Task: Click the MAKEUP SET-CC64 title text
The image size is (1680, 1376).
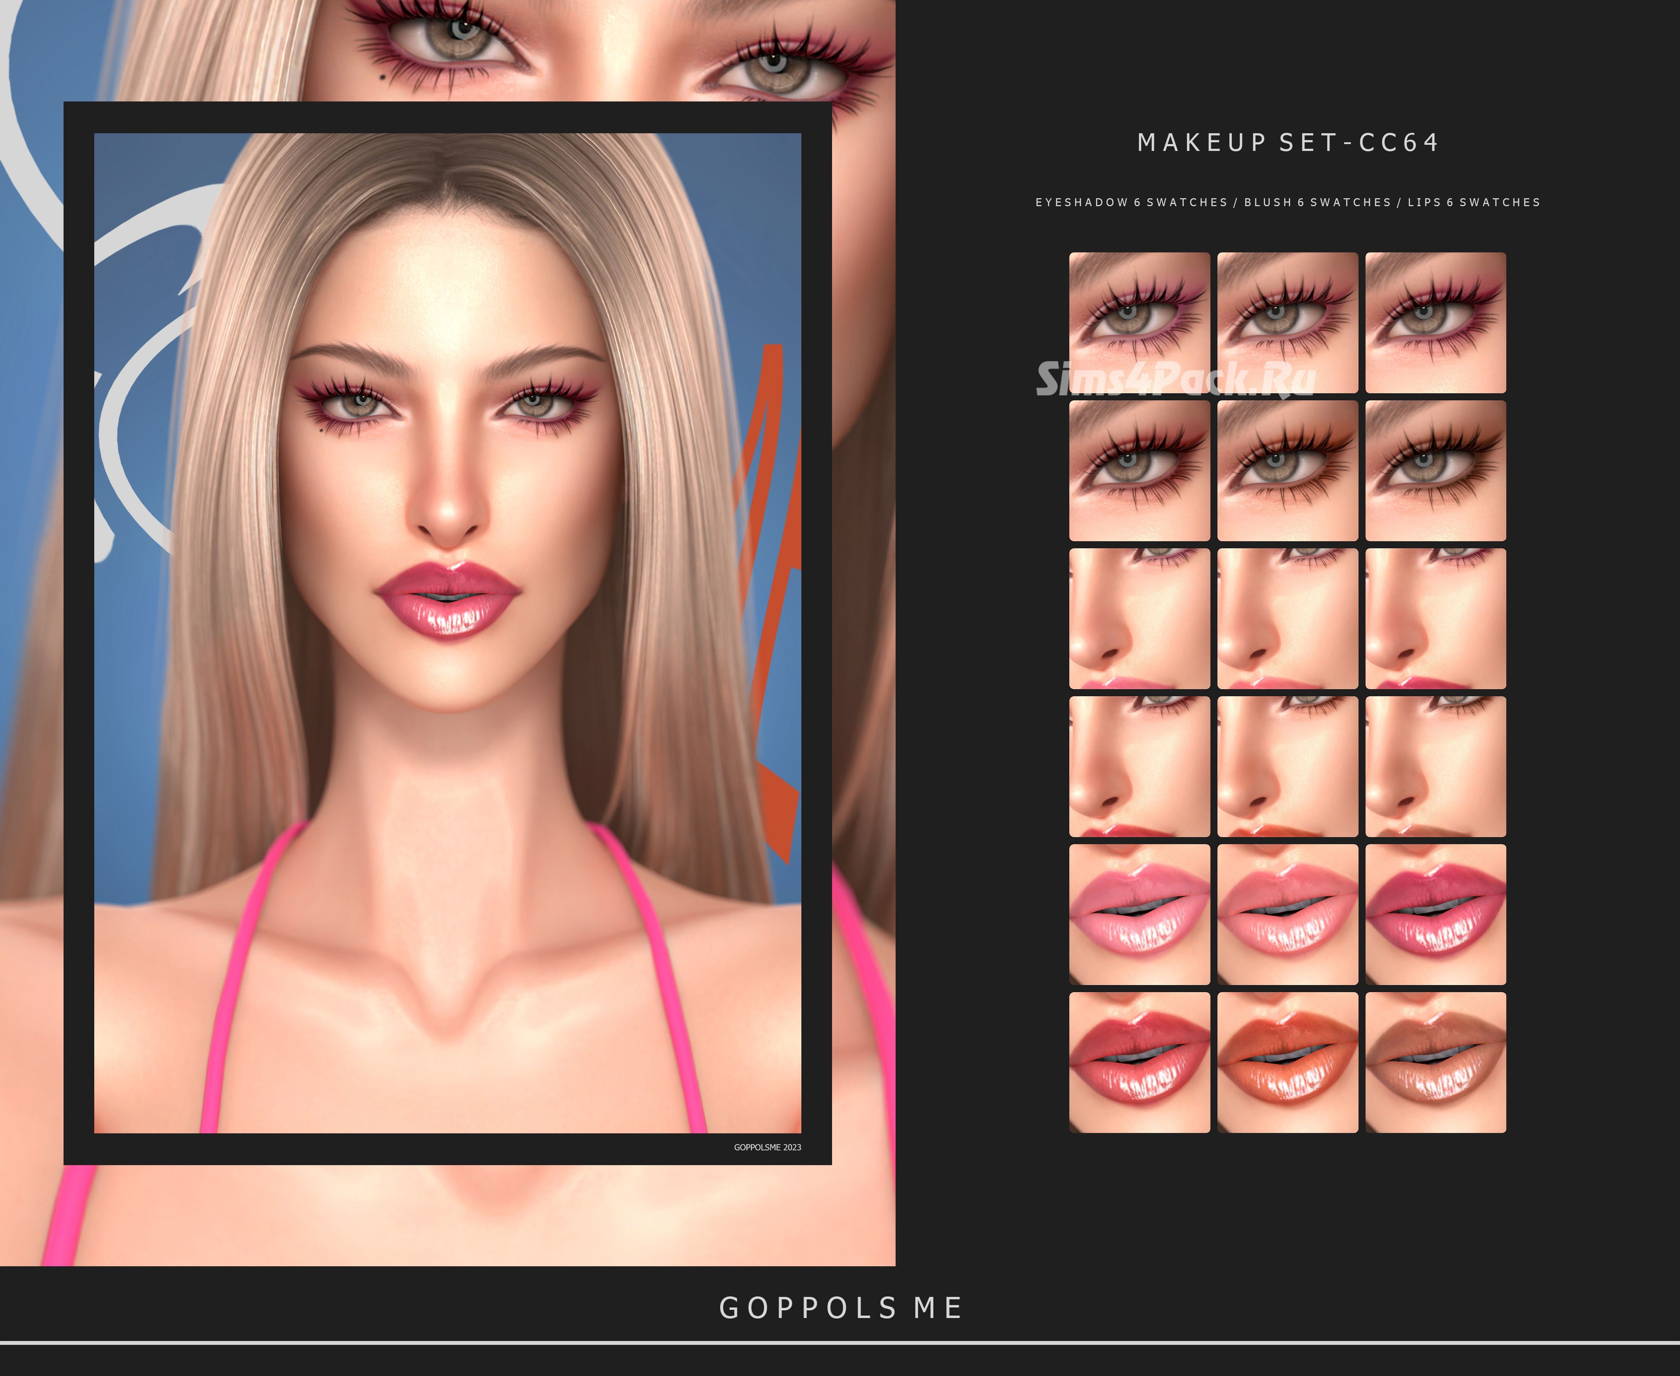Action: tap(1287, 143)
